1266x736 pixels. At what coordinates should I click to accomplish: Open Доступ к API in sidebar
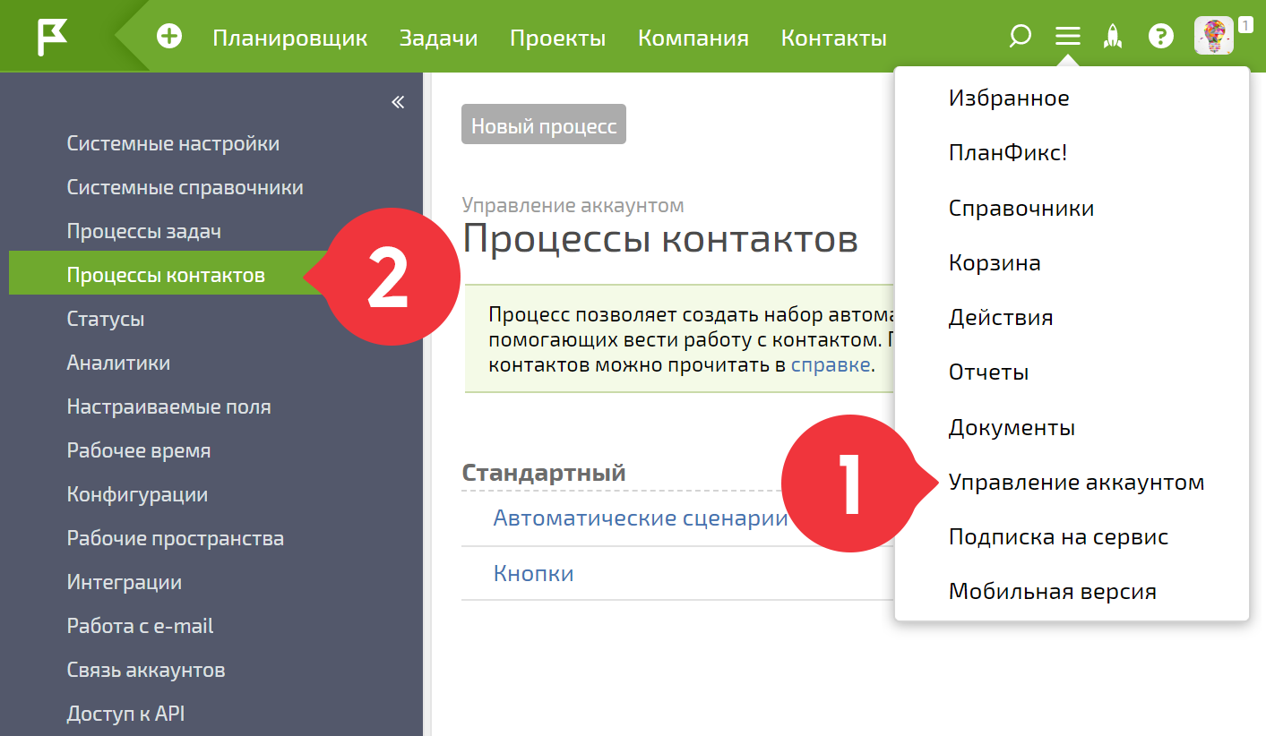pyautogui.click(x=126, y=714)
